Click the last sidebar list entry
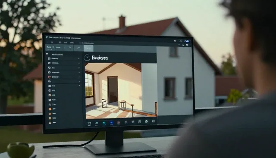 coord(52,123)
